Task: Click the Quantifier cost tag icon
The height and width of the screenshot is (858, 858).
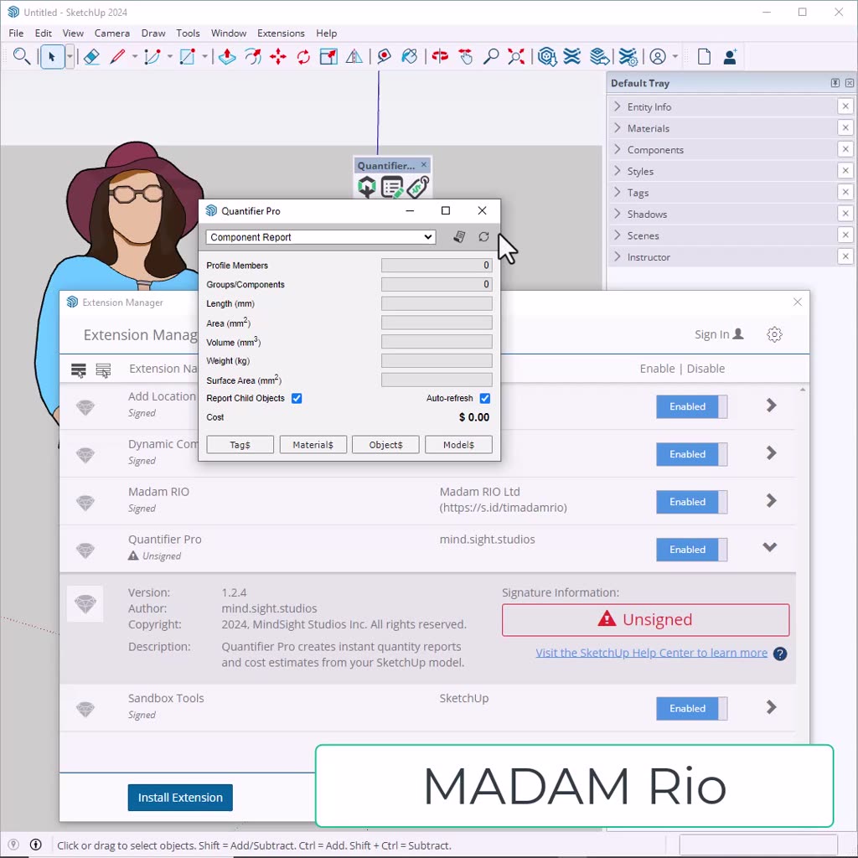Action: [x=418, y=187]
